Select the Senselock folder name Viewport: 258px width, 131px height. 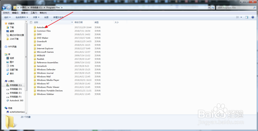pos(42,66)
